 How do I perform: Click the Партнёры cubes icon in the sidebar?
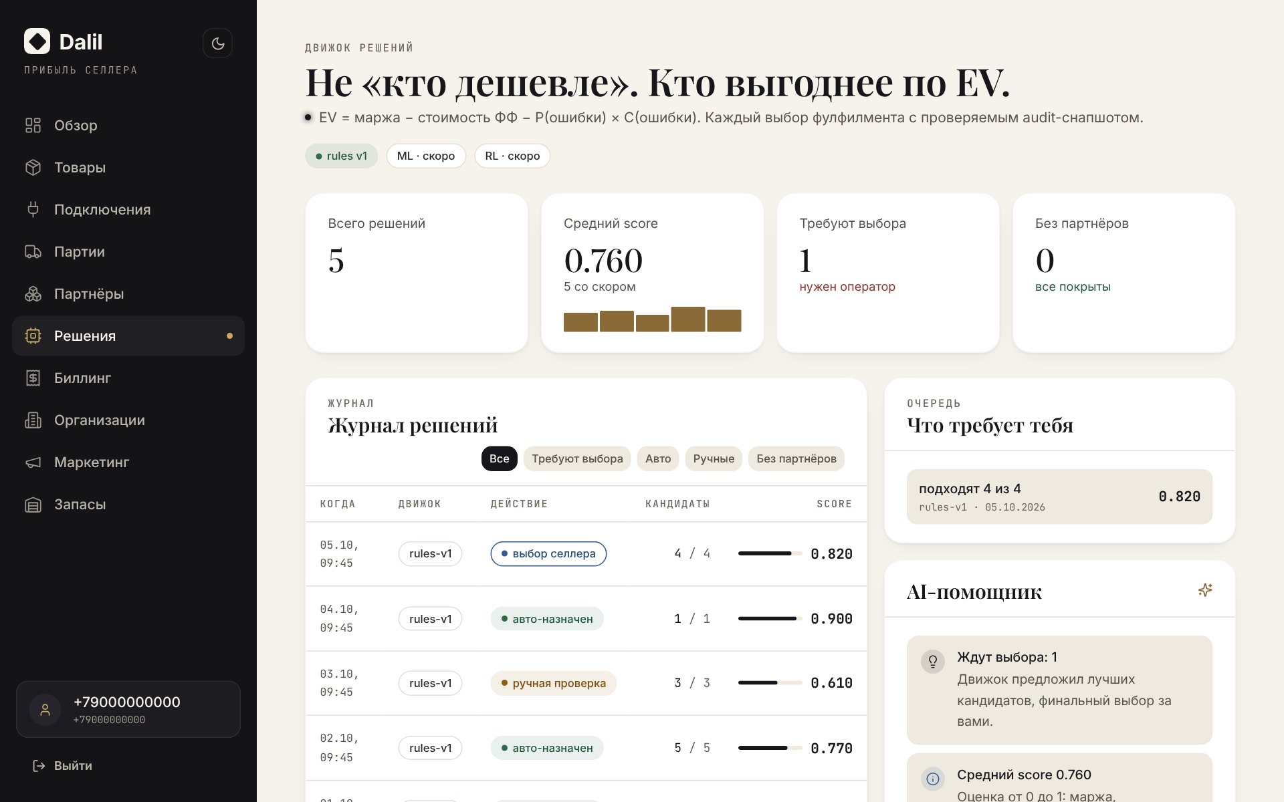[x=33, y=293]
